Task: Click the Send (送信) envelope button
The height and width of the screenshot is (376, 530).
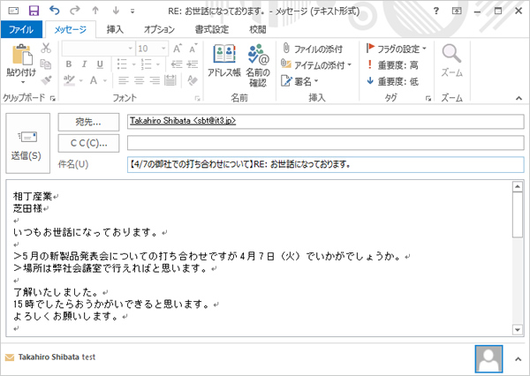Action: (x=26, y=141)
